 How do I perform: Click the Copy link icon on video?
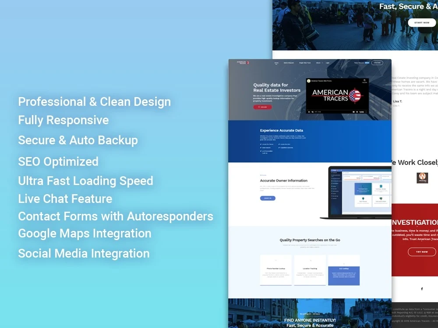364,81
